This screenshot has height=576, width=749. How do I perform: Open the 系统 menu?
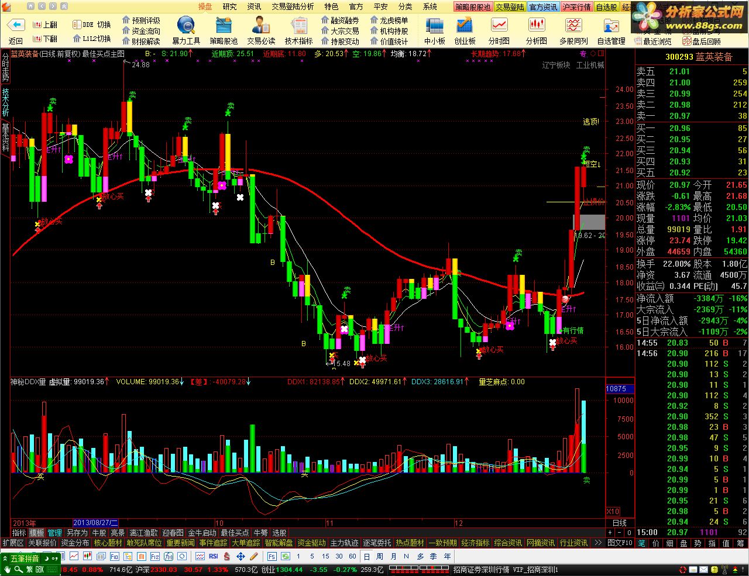click(430, 6)
